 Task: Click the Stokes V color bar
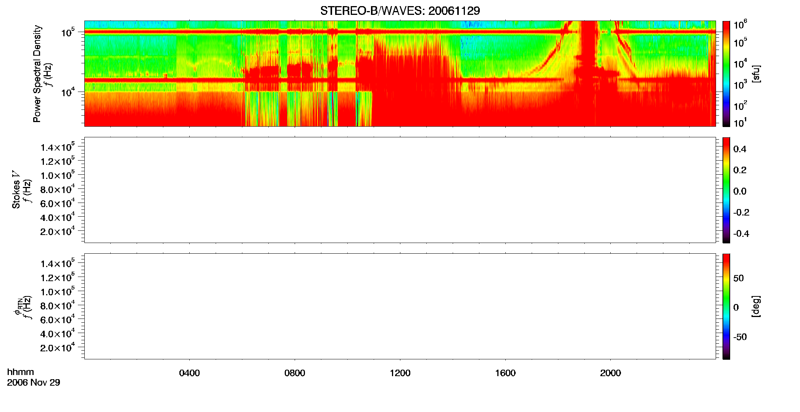[x=726, y=190]
